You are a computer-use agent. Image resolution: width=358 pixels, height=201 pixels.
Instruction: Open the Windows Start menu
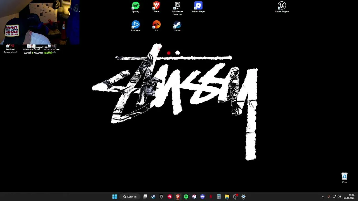(115, 197)
